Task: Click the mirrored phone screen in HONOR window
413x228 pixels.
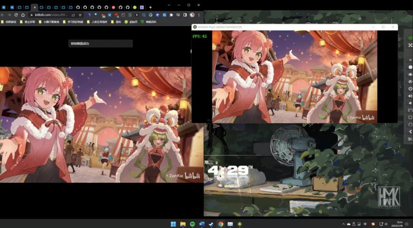Action: pos(294,76)
